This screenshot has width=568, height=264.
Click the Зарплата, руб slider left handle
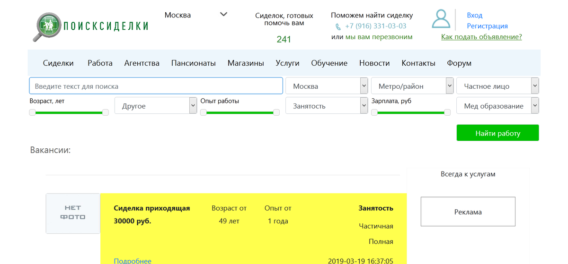point(374,112)
